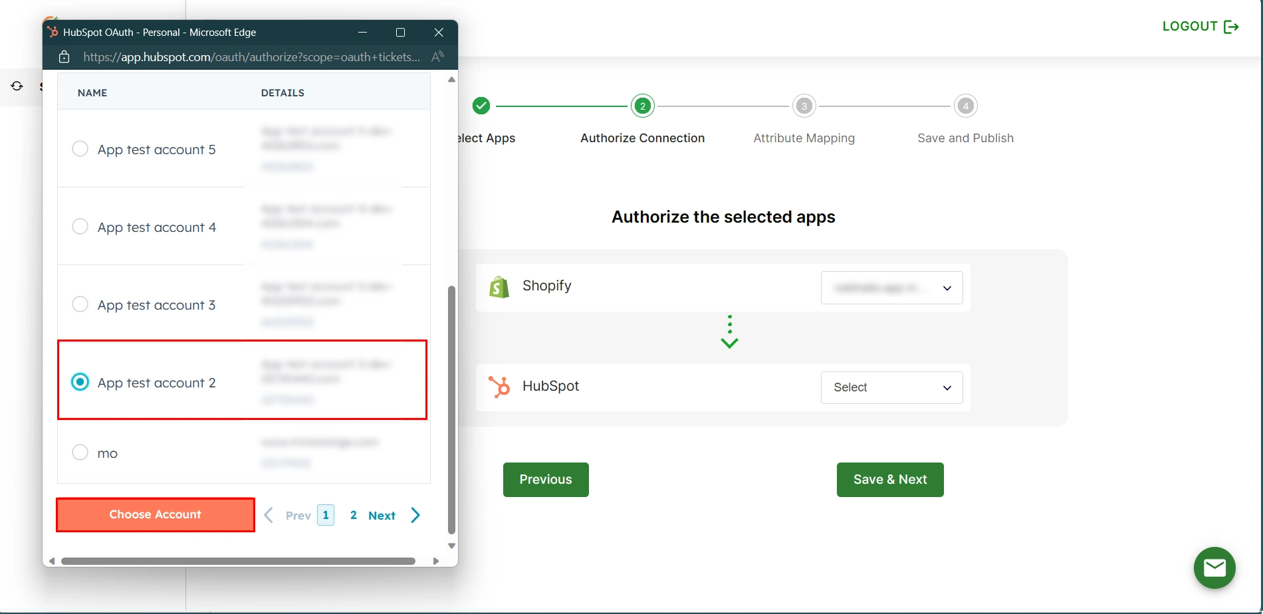Open the chat support bubble icon
Screen dimensions: 1263x614
pyautogui.click(x=1215, y=568)
